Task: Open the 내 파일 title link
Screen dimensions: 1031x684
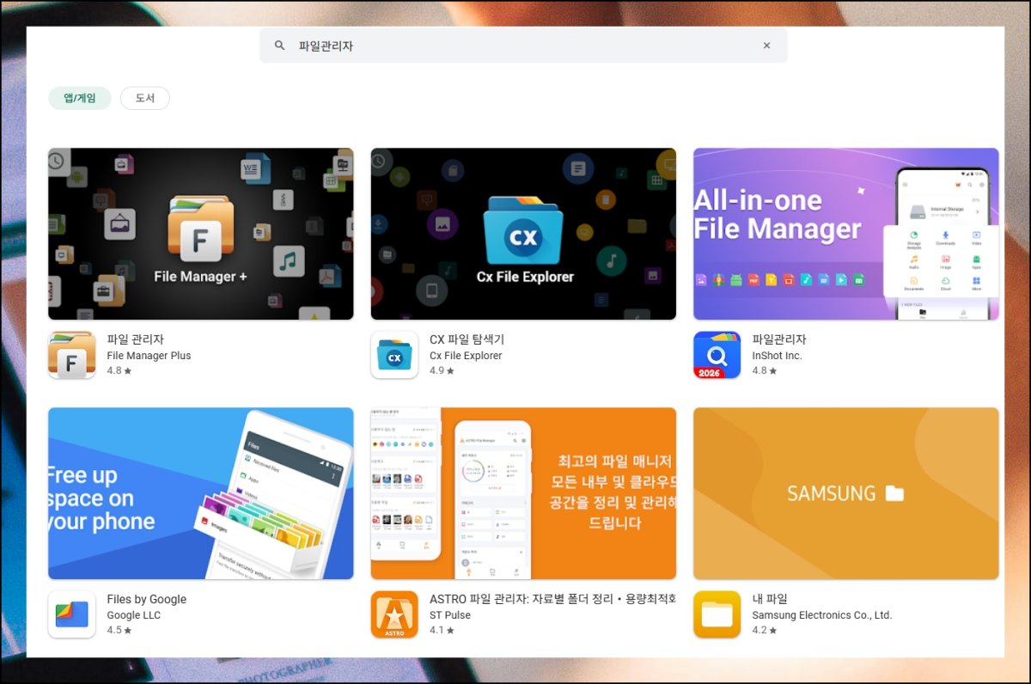Action: pos(770,599)
